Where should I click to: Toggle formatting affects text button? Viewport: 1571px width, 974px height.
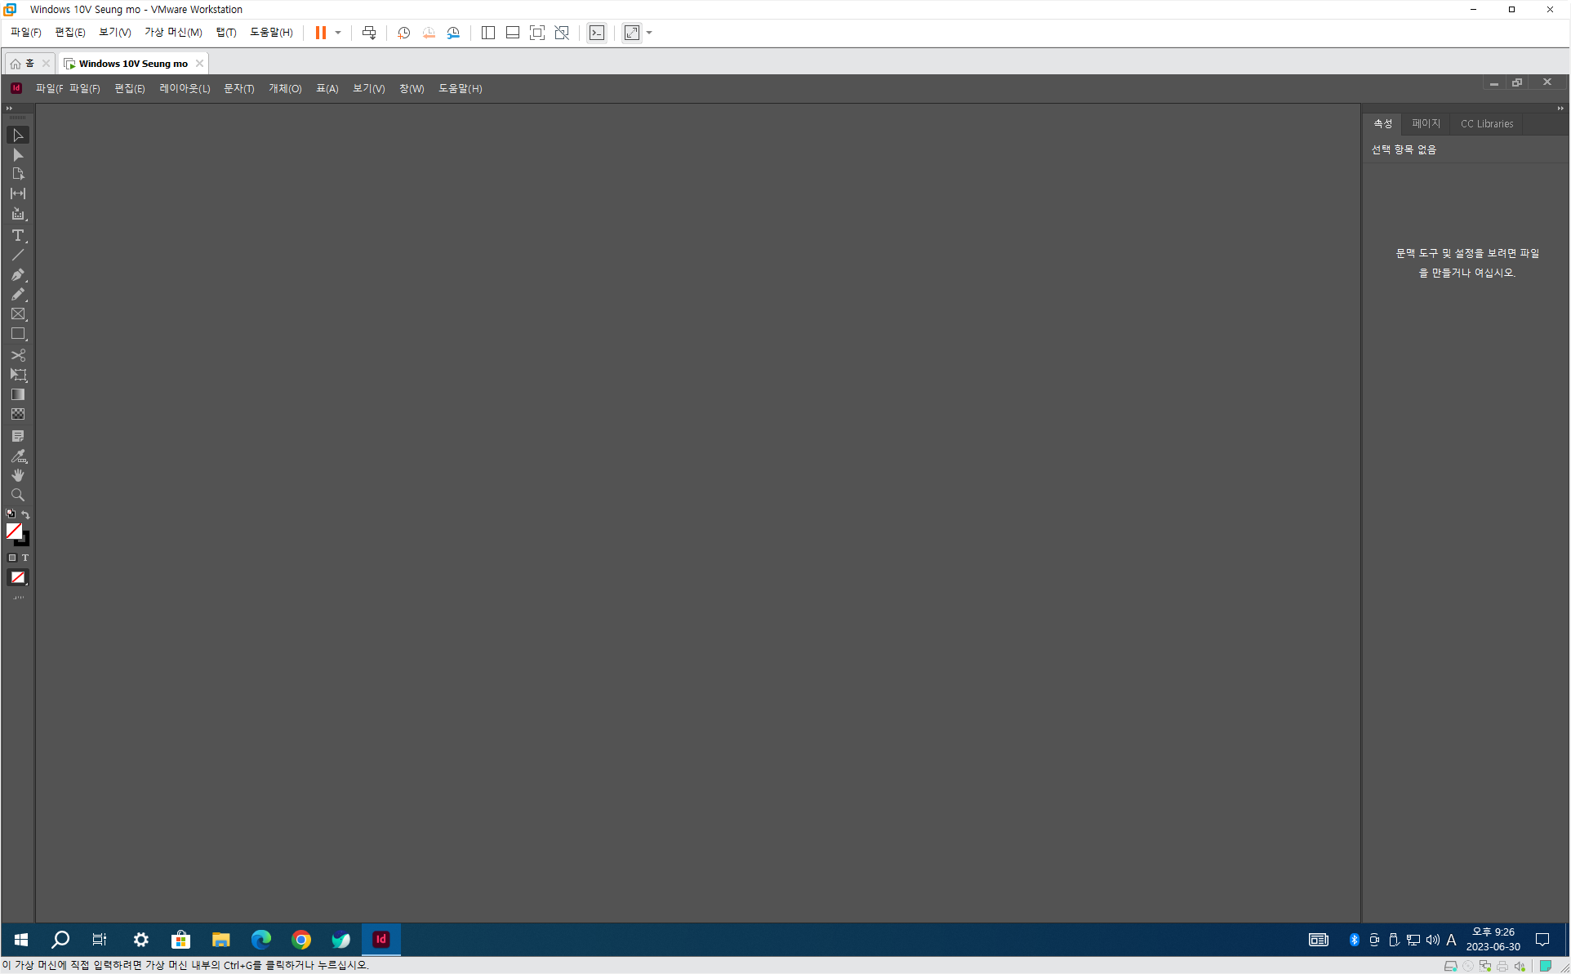coord(25,558)
